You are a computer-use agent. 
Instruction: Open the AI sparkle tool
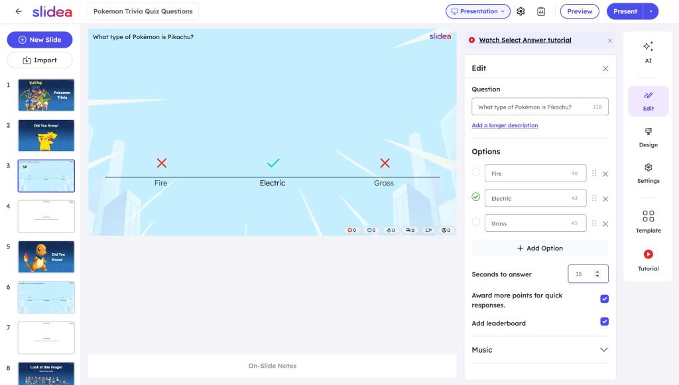pyautogui.click(x=648, y=52)
